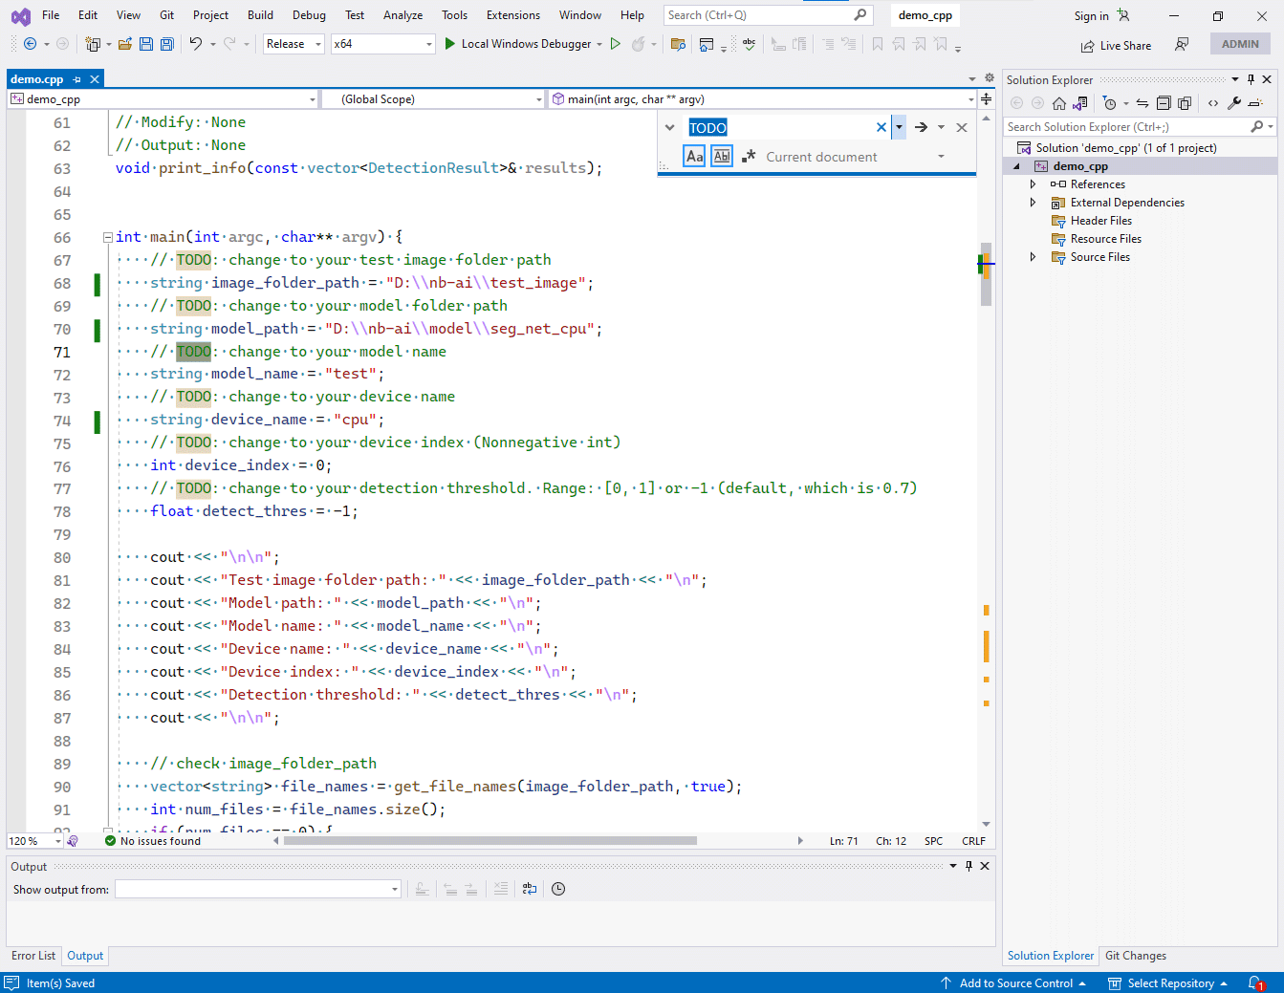Click the notifications bell in the status bar
This screenshot has width=1284, height=993.
1256,982
